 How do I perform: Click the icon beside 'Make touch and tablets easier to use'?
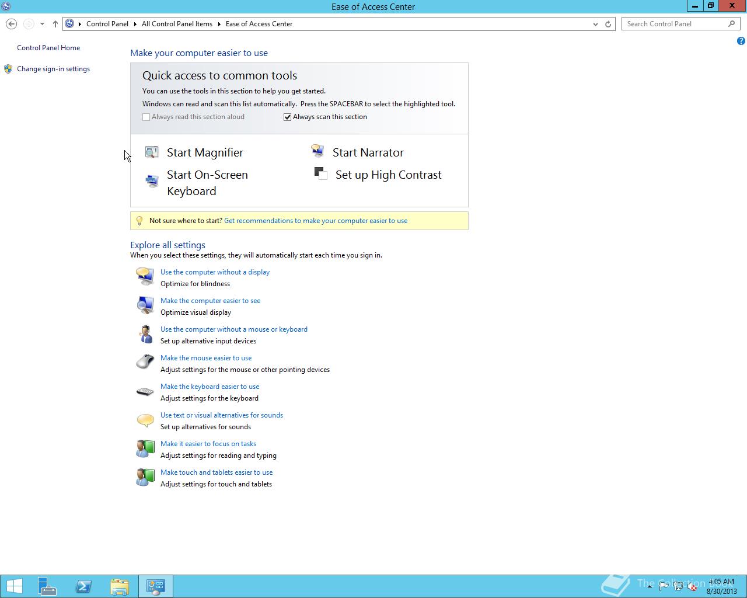(x=145, y=477)
